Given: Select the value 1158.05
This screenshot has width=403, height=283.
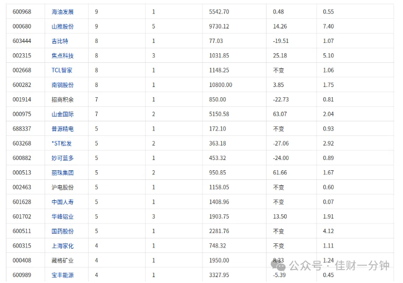Looking at the screenshot, I should (219, 187).
